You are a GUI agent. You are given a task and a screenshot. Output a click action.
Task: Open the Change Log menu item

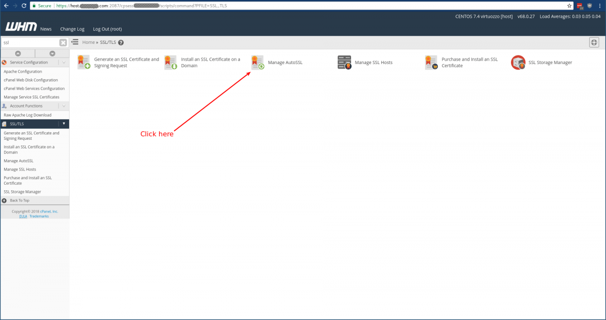(72, 29)
